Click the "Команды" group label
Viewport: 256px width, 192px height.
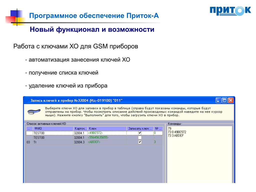(x=174, y=124)
